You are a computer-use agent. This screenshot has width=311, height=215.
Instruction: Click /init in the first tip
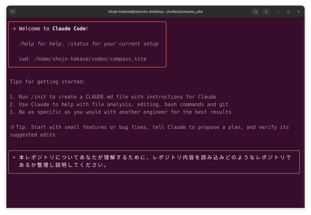(40, 97)
